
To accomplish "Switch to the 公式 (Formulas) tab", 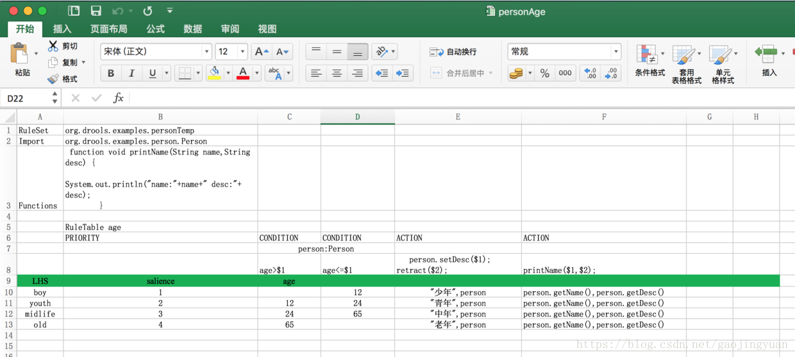I will 155,29.
